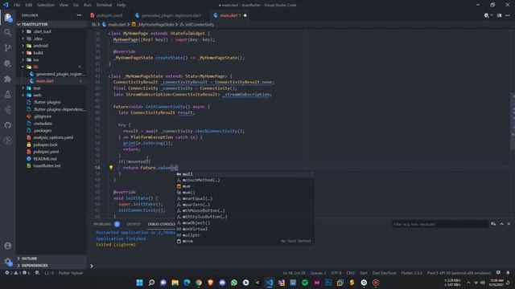This screenshot has height=289, width=515.
Task: Open the taskbar Search icon
Action: pos(151,283)
